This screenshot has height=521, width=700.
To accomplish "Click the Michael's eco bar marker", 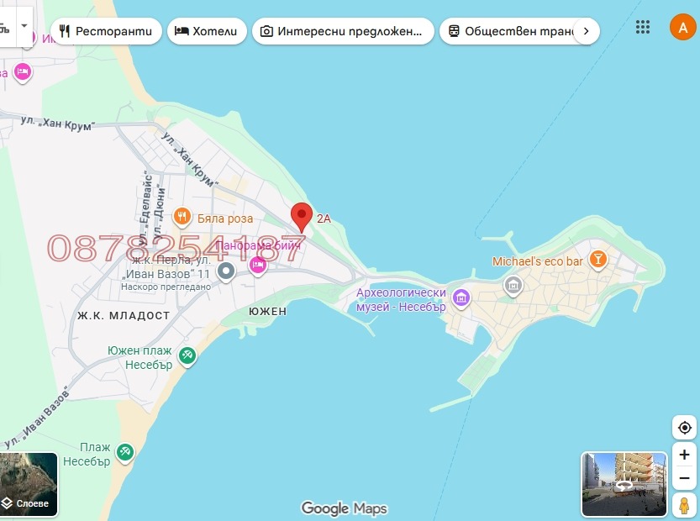I will (x=597, y=260).
